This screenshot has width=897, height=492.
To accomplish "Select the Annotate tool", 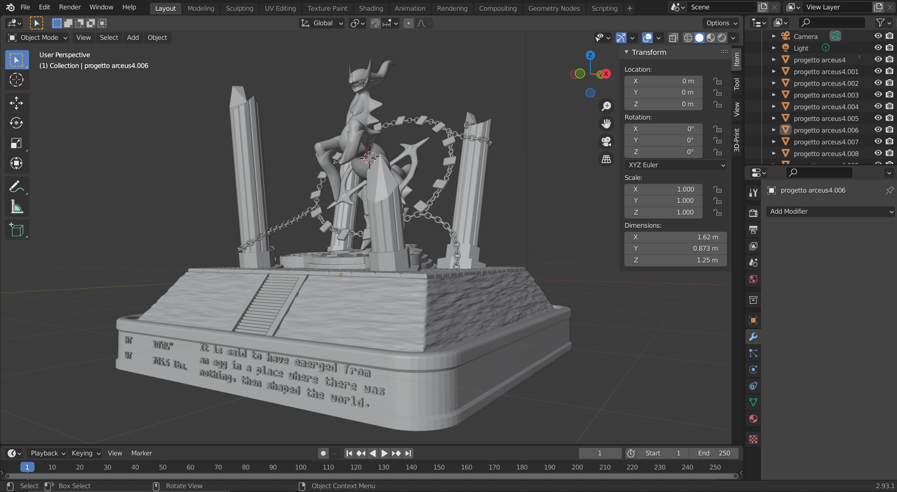I will (16, 186).
